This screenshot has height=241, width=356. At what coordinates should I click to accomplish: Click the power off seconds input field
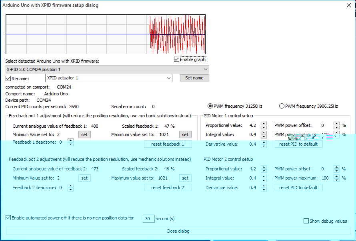coord(148,219)
